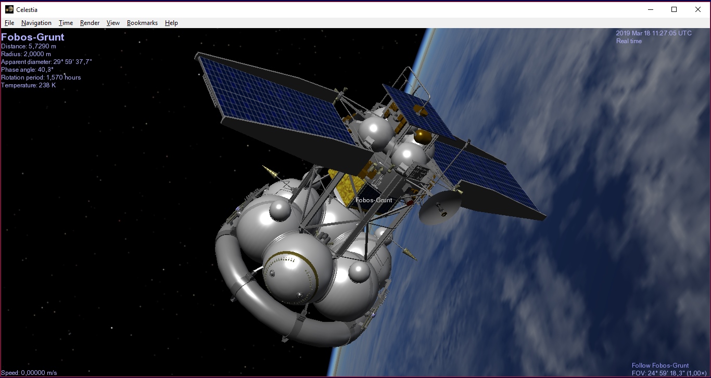
Task: Close the Celestia window
Action: (698, 9)
